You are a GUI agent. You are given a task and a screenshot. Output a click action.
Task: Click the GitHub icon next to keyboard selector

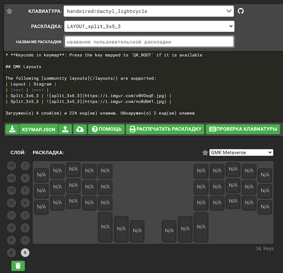pyautogui.click(x=241, y=11)
